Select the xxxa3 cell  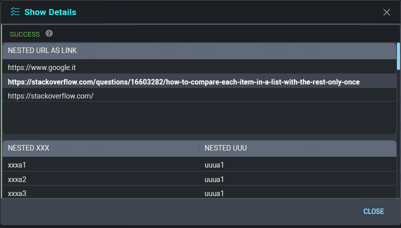[x=18, y=193]
